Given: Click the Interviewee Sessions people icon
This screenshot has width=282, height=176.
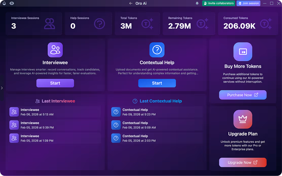Looking at the screenshot, I should [x=49, y=24].
